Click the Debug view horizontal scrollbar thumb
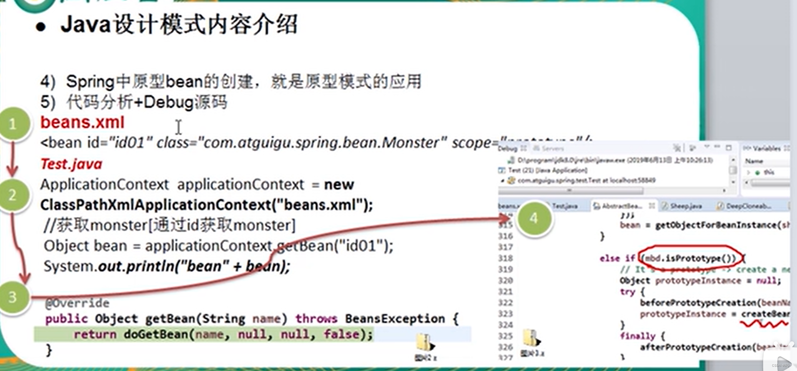Image resolution: width=797 pixels, height=371 pixels. 571,190
